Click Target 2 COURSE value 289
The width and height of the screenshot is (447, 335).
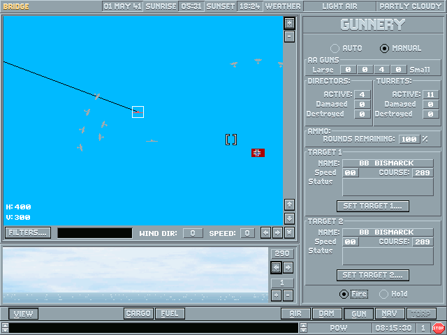pos(423,242)
